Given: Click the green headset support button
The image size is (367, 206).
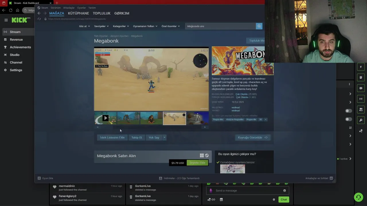Looking at the screenshot, I should (x=358, y=197).
